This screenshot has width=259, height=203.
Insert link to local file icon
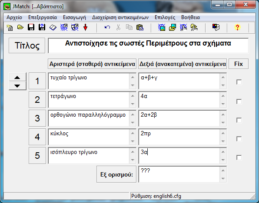coord(194,27)
